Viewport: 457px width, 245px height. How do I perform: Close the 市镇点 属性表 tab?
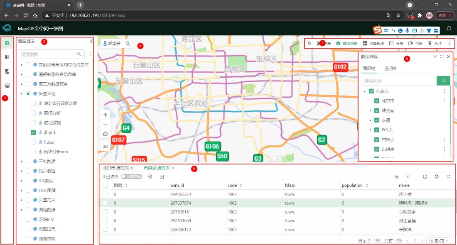click(x=173, y=168)
